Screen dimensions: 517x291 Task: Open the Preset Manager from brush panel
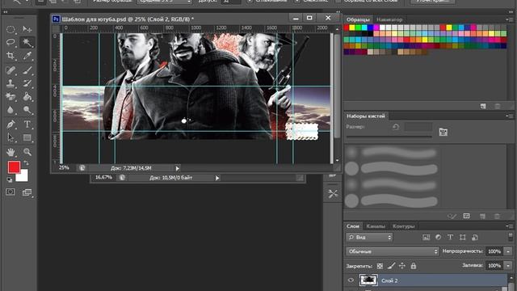pyautogui.click(x=466, y=216)
